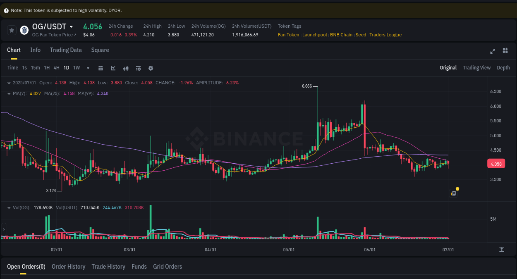Screen dimensions: 517x279
Task: Open the Launchpool token tag
Action: point(314,35)
